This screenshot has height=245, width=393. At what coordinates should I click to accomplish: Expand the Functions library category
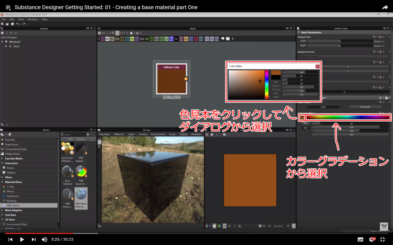point(2,215)
